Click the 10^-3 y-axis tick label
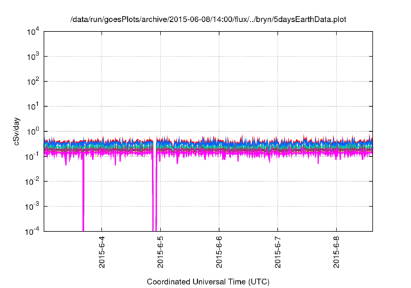This screenshot has height=288, width=411. click(33, 206)
